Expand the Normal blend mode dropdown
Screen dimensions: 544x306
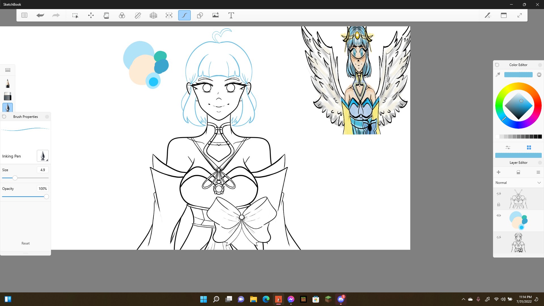click(x=539, y=183)
